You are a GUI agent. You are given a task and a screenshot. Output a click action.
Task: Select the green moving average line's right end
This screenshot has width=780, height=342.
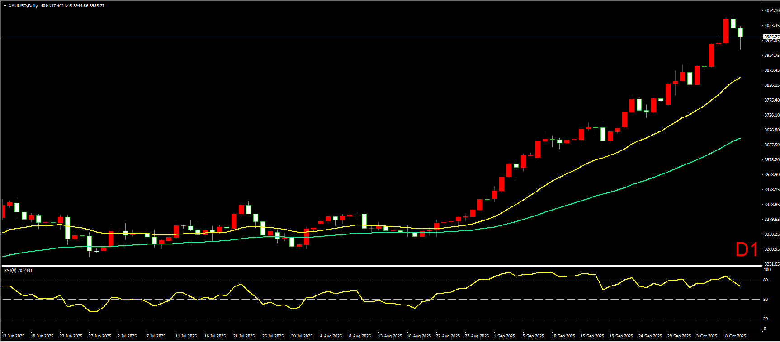740,138
